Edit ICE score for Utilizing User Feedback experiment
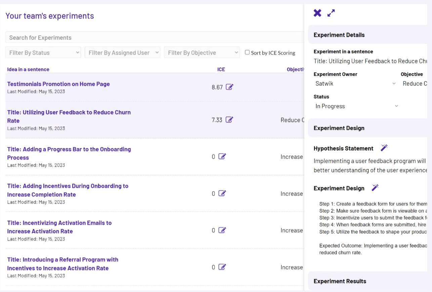 click(230, 119)
